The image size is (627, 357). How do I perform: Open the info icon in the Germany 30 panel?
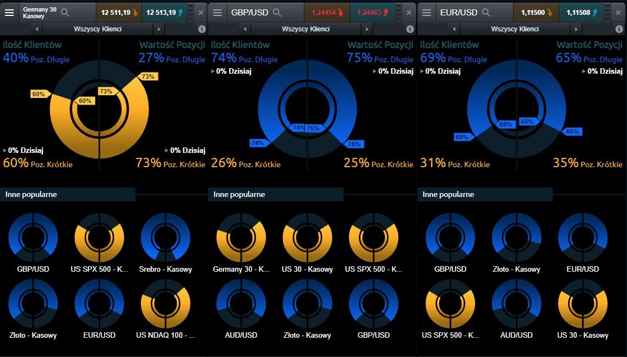(201, 29)
